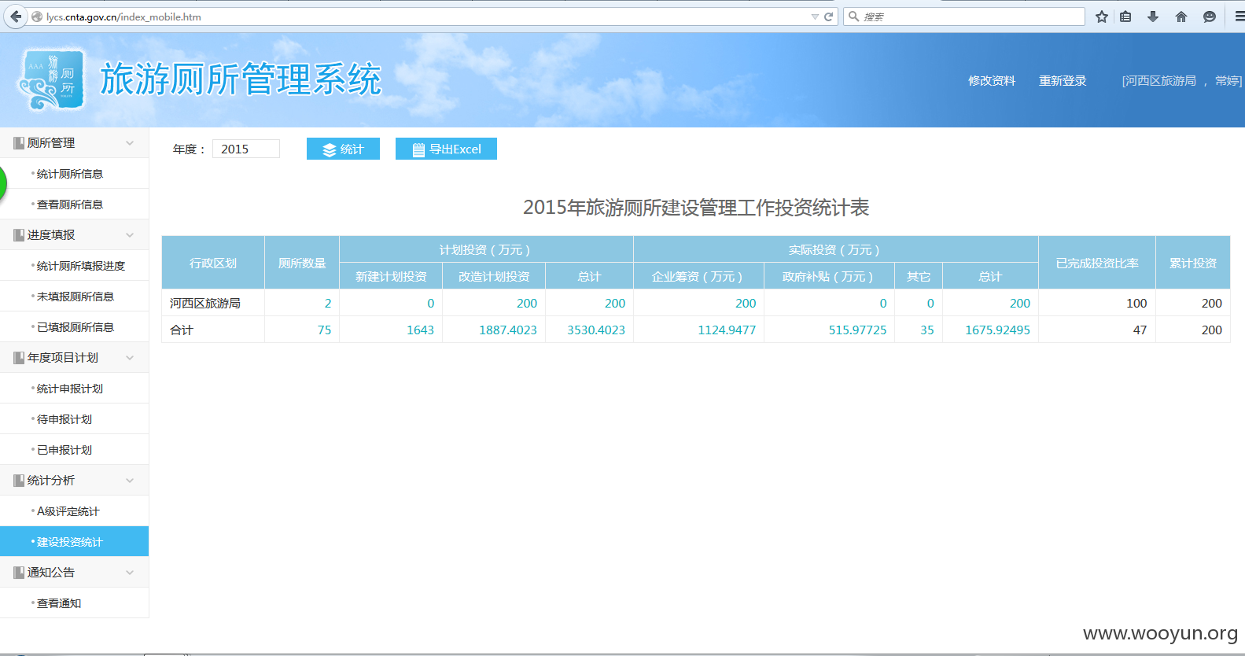
Task: Click 合计 renovation investment 1887.4023
Action: coord(508,330)
